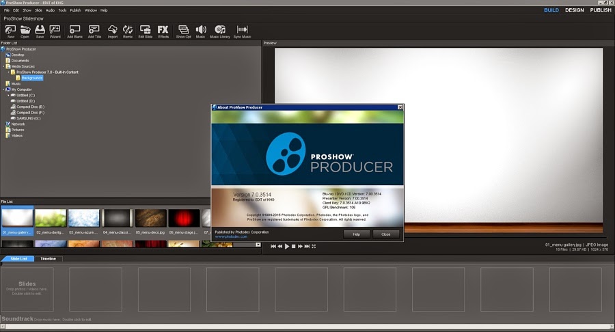Jump to the first slide in preview controls

pyautogui.click(x=273, y=246)
